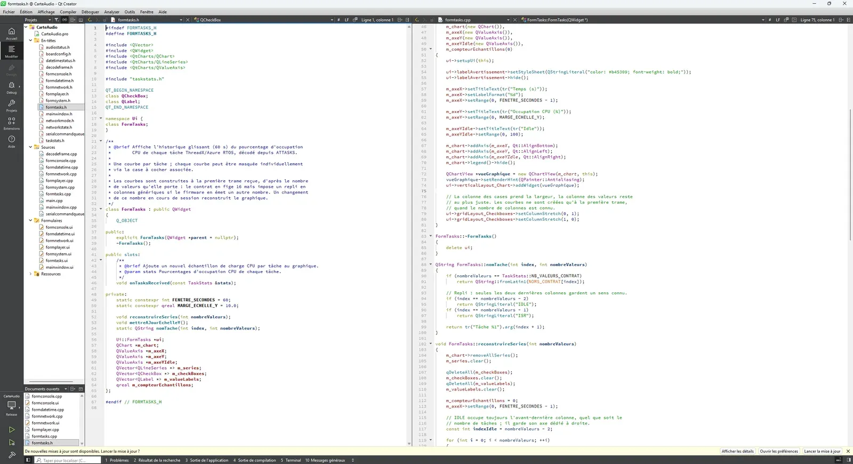
Task: Switch to Debug mode in sidebar
Action: click(11, 87)
